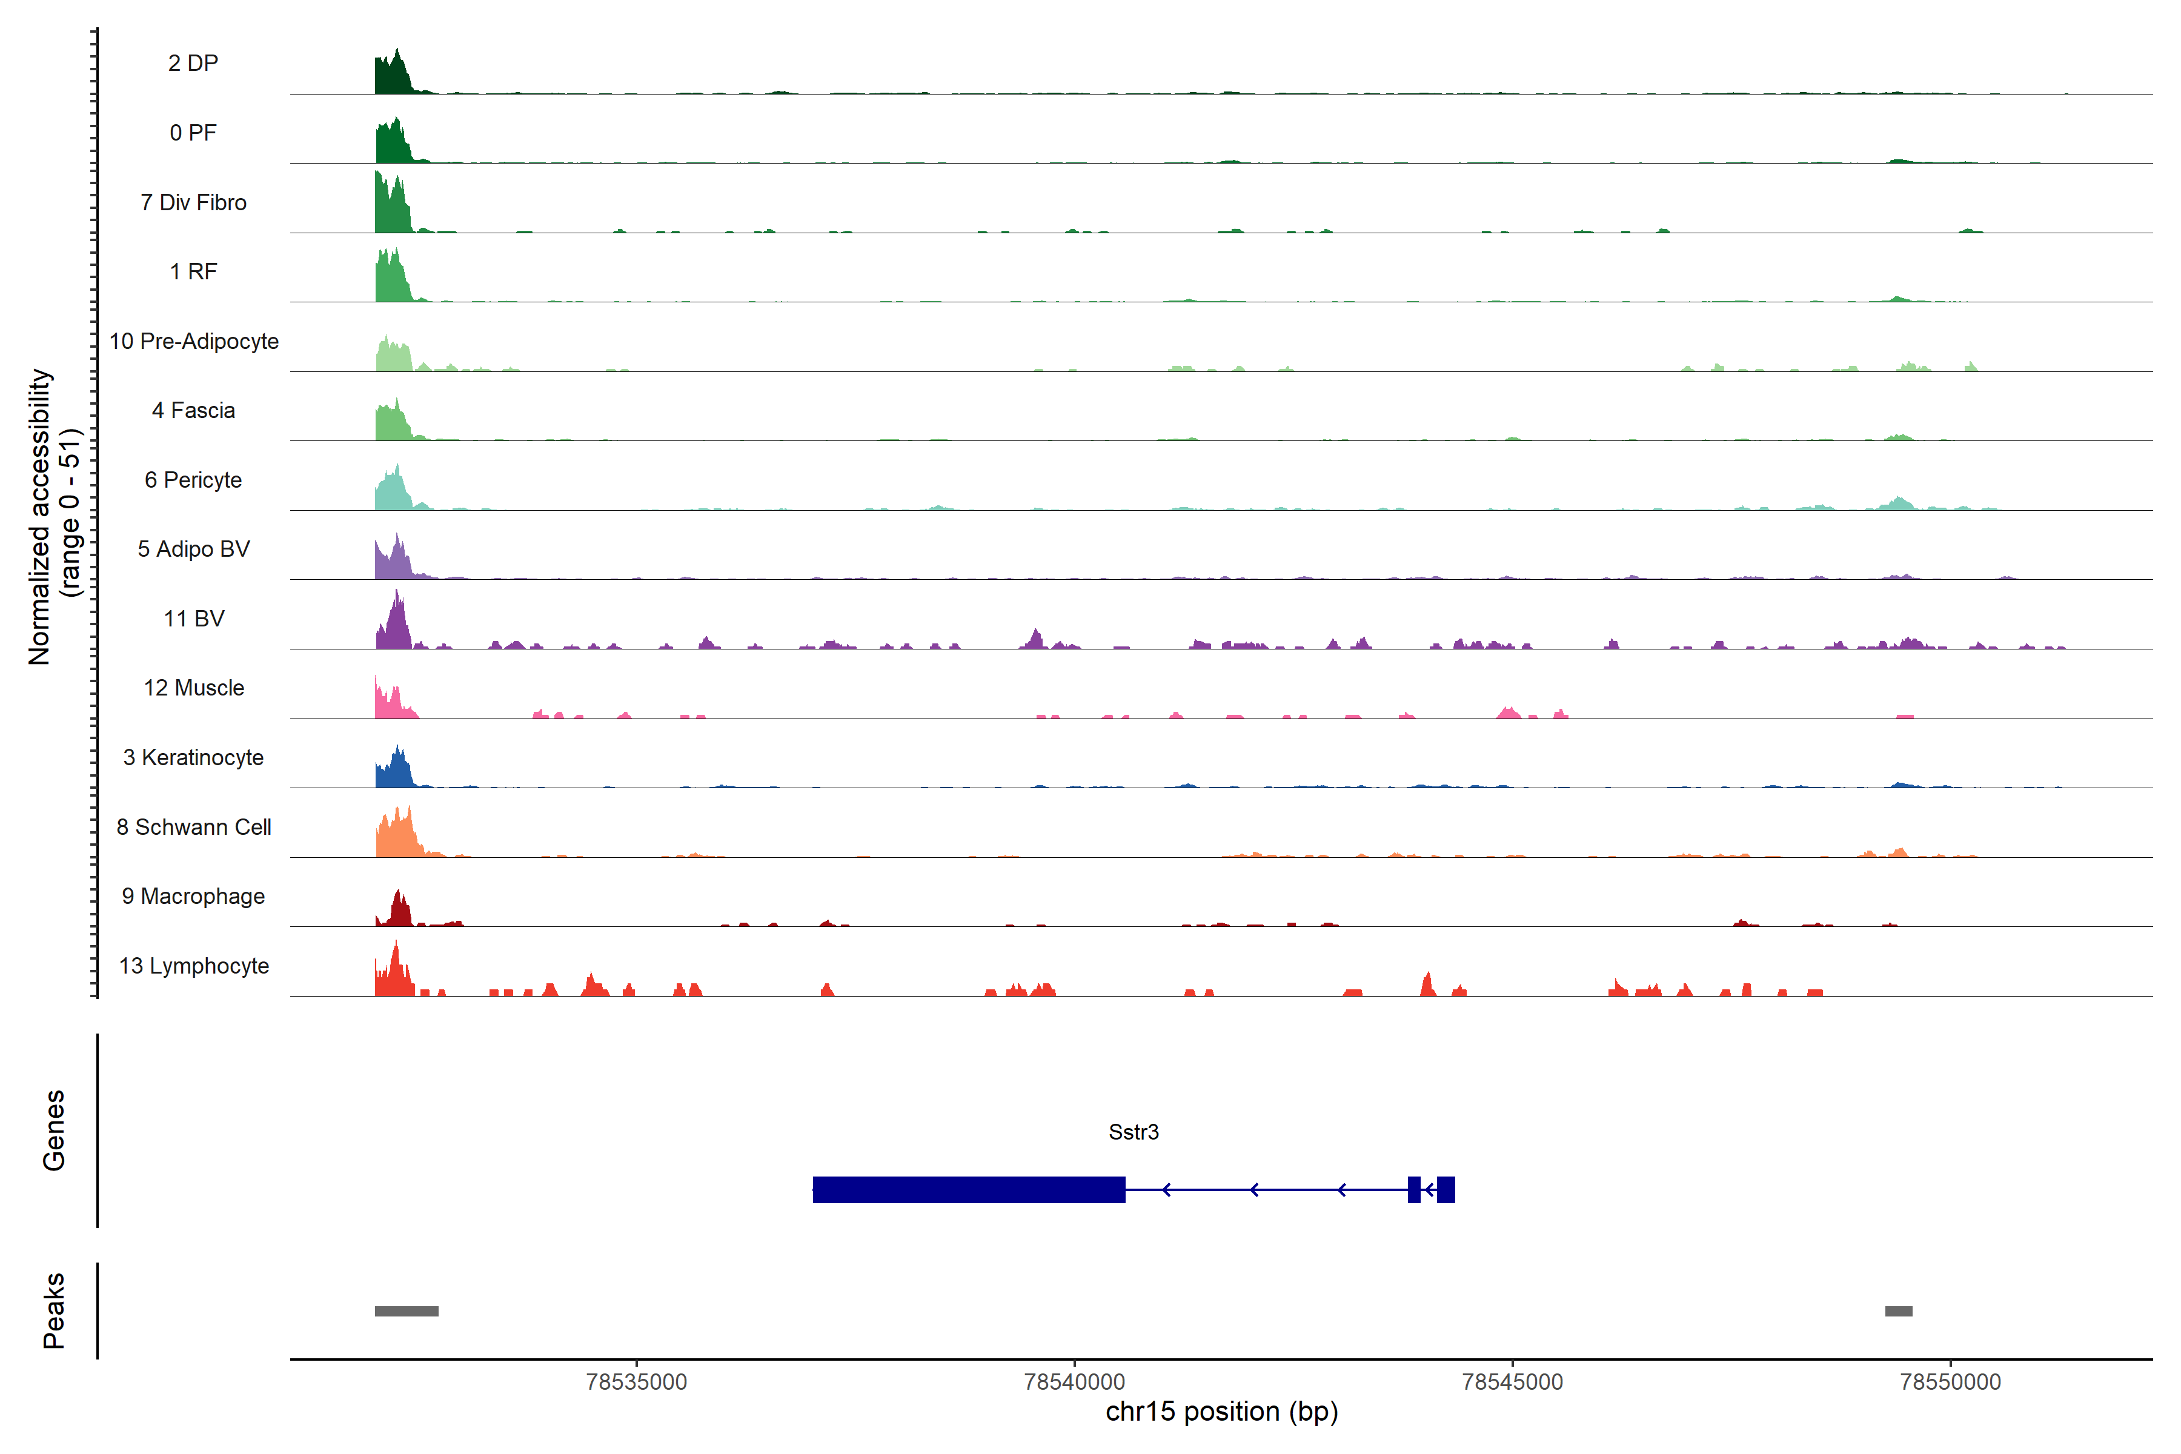Click the left gray peak bar
This screenshot has width=2181, height=1454.
coord(406,1311)
